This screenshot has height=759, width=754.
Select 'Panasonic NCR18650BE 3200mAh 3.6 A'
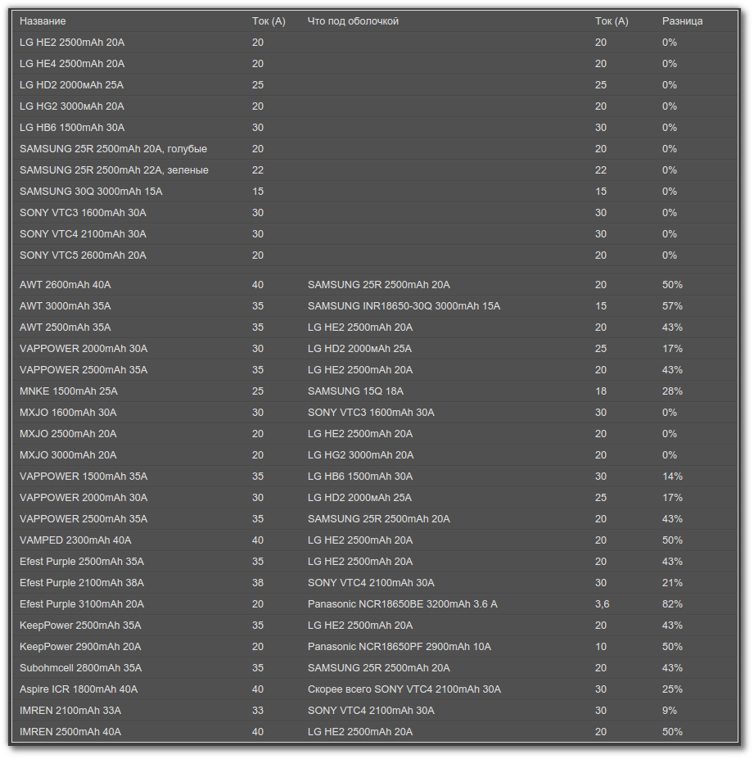pyautogui.click(x=402, y=604)
